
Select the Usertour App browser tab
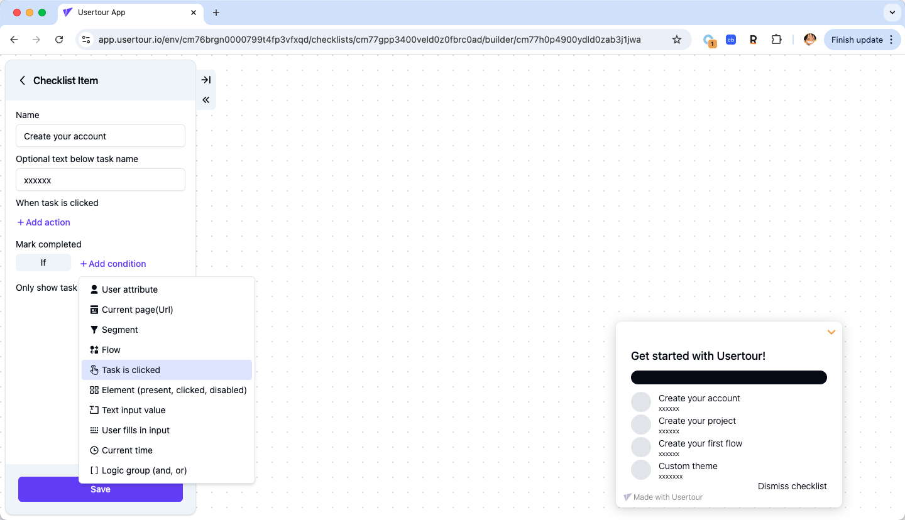(130, 13)
